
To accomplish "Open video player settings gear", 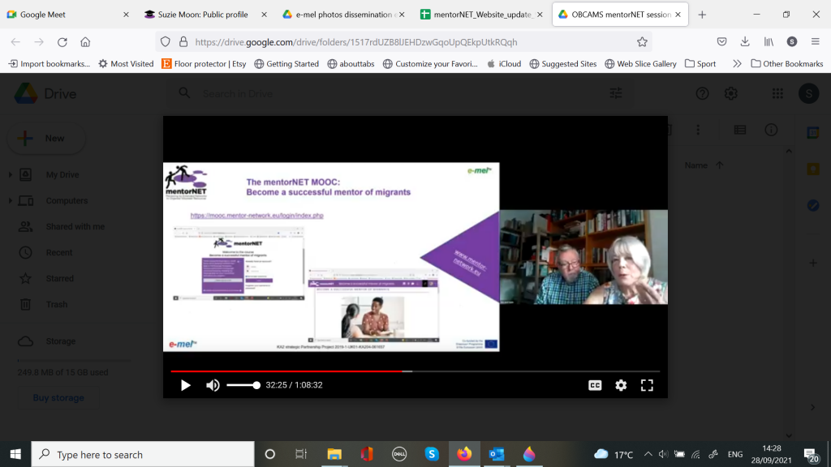I will tap(621, 385).
